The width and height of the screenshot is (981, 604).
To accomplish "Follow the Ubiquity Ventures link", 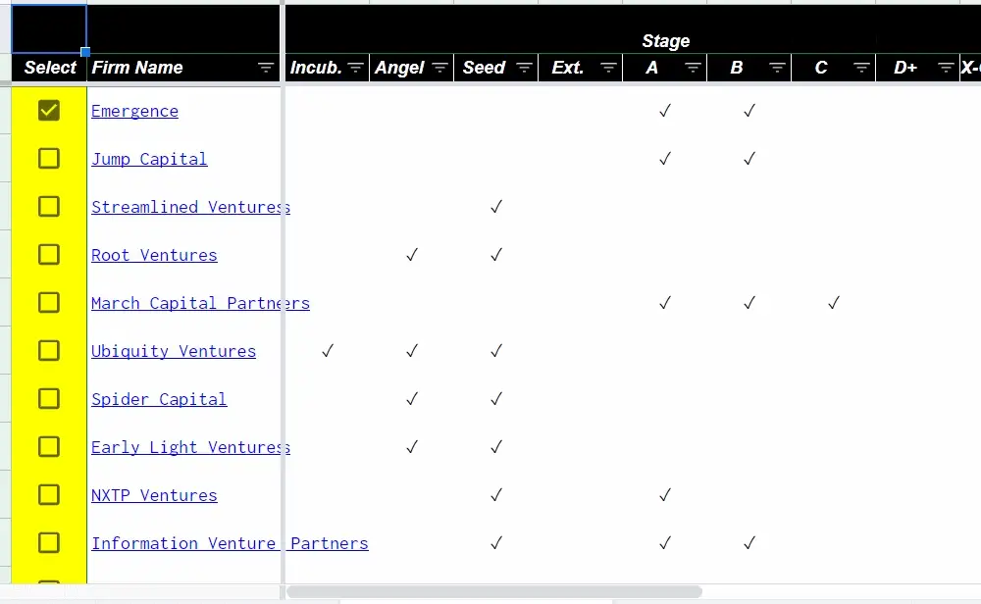I will coord(174,351).
